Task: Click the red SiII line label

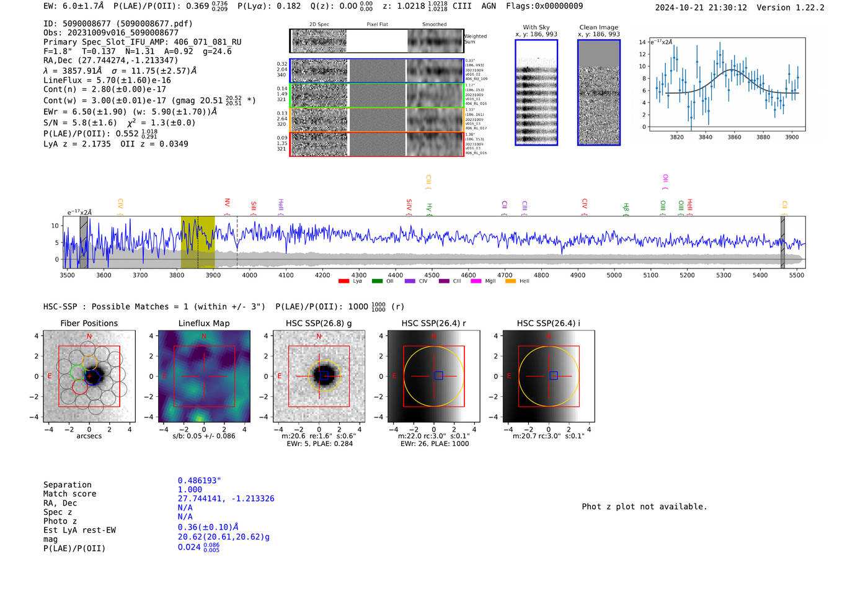Action: point(254,207)
